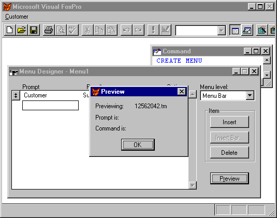Open the Customer menu in menu bar
Viewport: 277px width, 218px height.
tap(17, 17)
